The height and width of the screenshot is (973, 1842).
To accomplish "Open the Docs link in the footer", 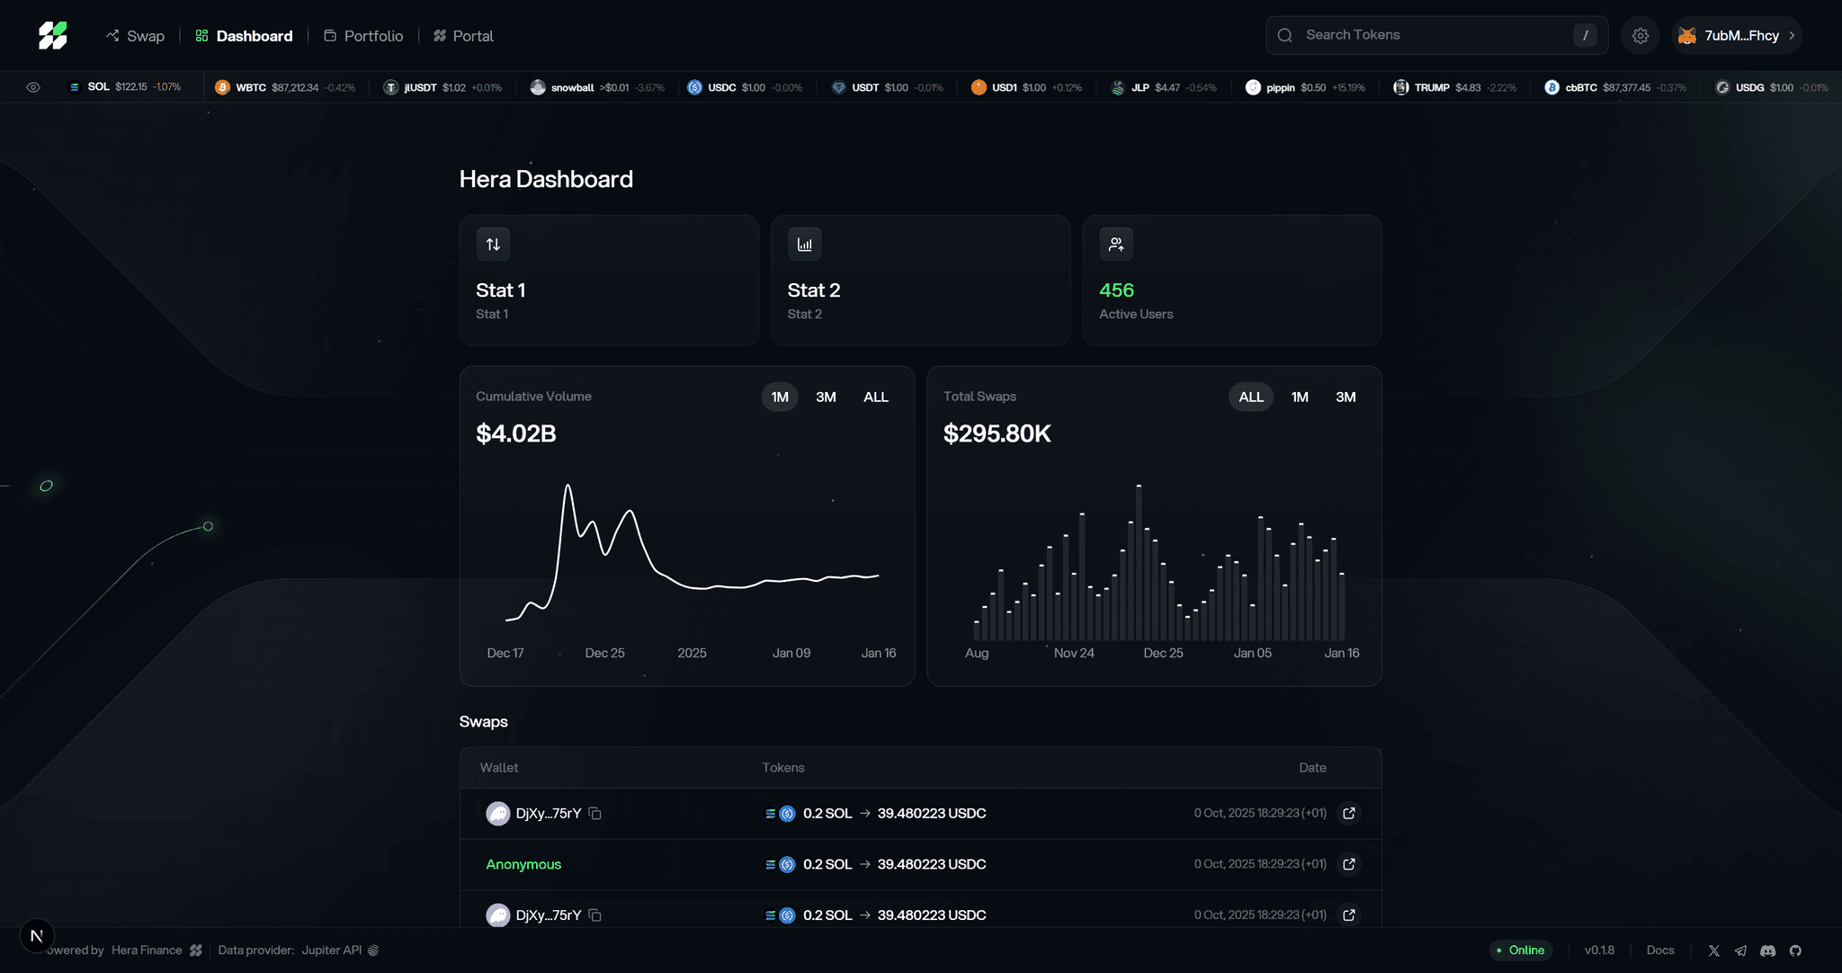I will 1660,950.
